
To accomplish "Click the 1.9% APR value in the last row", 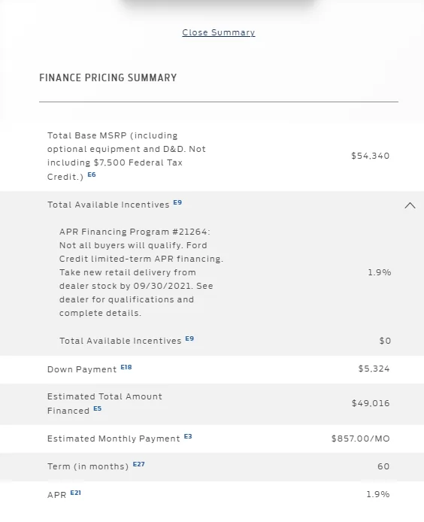I will click(x=377, y=494).
